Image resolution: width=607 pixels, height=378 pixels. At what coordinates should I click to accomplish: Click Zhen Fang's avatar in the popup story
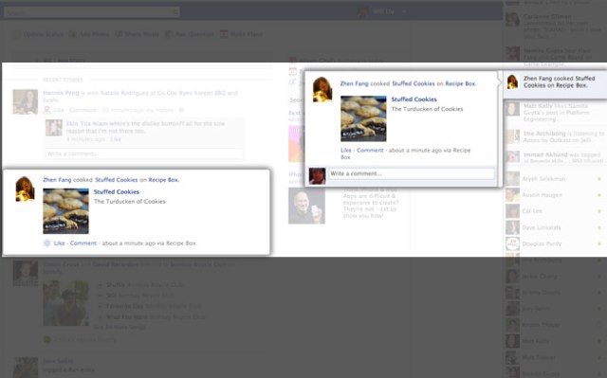pyautogui.click(x=322, y=89)
